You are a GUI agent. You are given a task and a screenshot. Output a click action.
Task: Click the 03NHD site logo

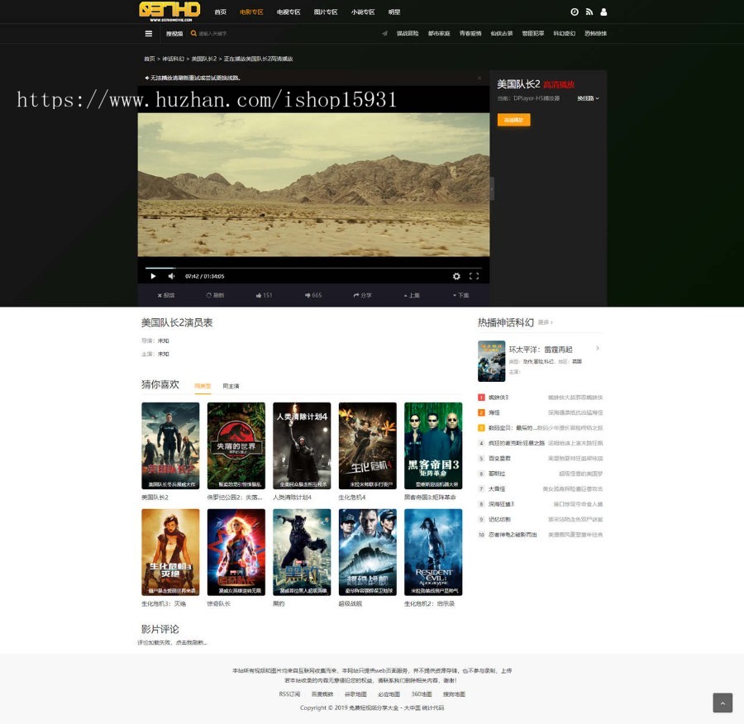[x=169, y=12]
